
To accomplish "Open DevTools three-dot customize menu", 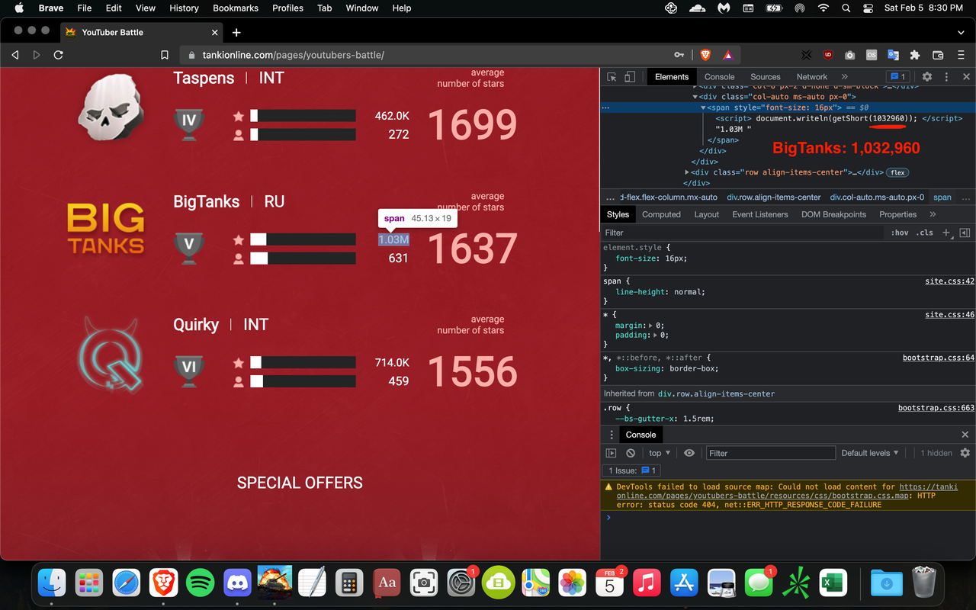I will click(946, 77).
